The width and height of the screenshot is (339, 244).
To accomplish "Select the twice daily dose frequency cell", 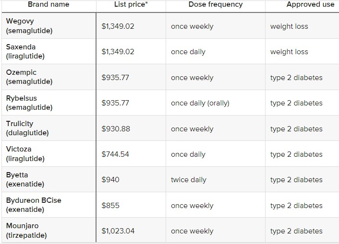I will 188,180.
